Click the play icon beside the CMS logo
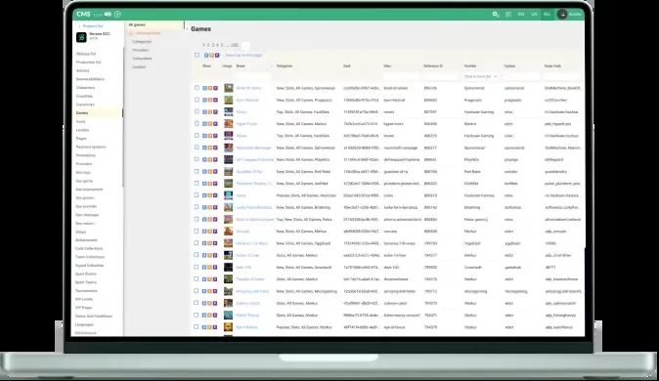This screenshot has height=381, width=659. pyautogui.click(x=117, y=15)
